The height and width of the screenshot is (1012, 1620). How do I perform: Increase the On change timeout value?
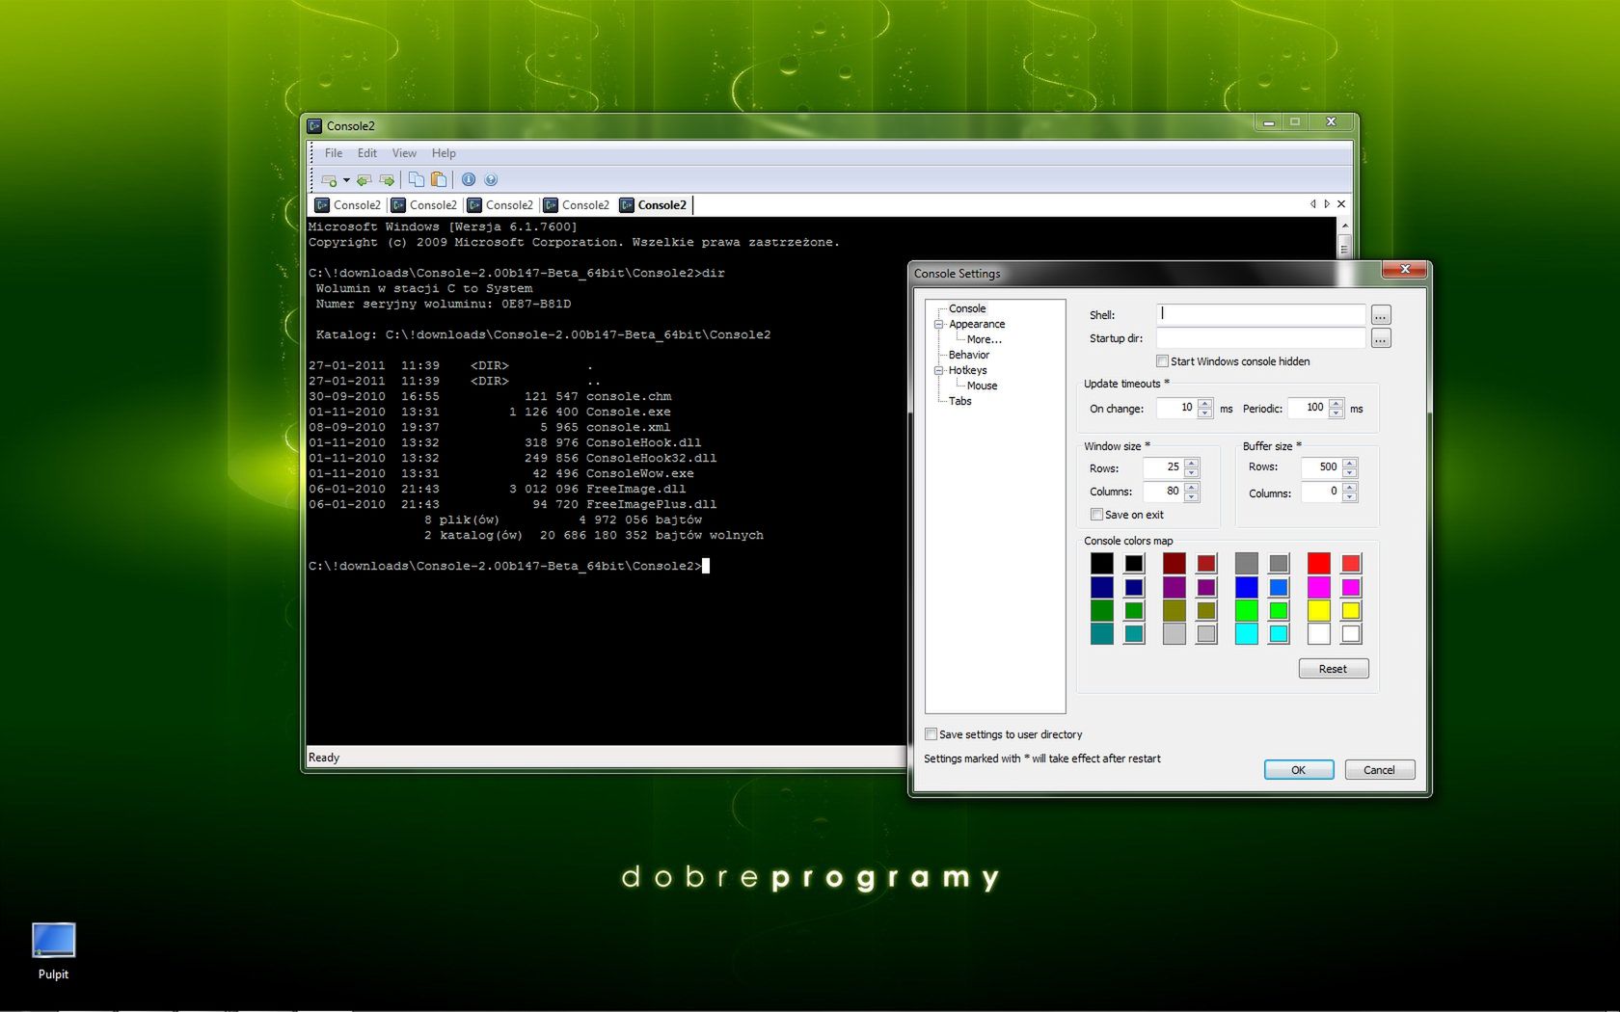tap(1205, 403)
